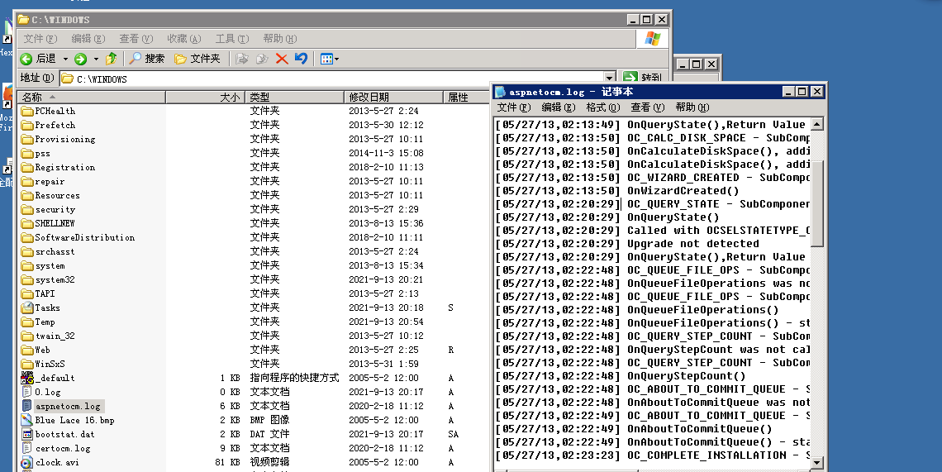Viewport: 942px width, 472px height.
Task: Select the 0.log text file
Action: click(x=41, y=392)
